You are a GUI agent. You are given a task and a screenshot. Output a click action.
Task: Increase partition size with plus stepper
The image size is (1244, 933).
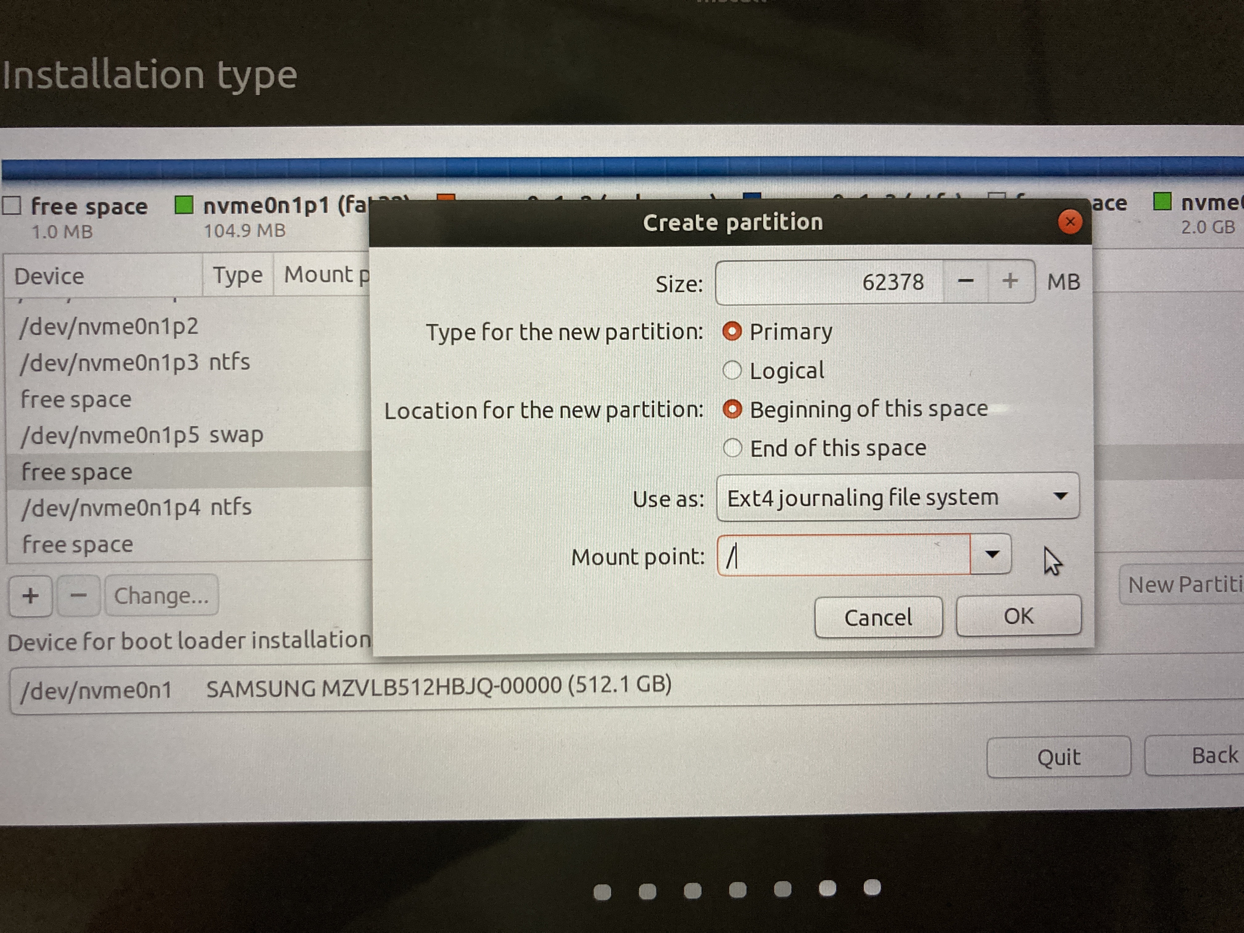tap(1010, 281)
